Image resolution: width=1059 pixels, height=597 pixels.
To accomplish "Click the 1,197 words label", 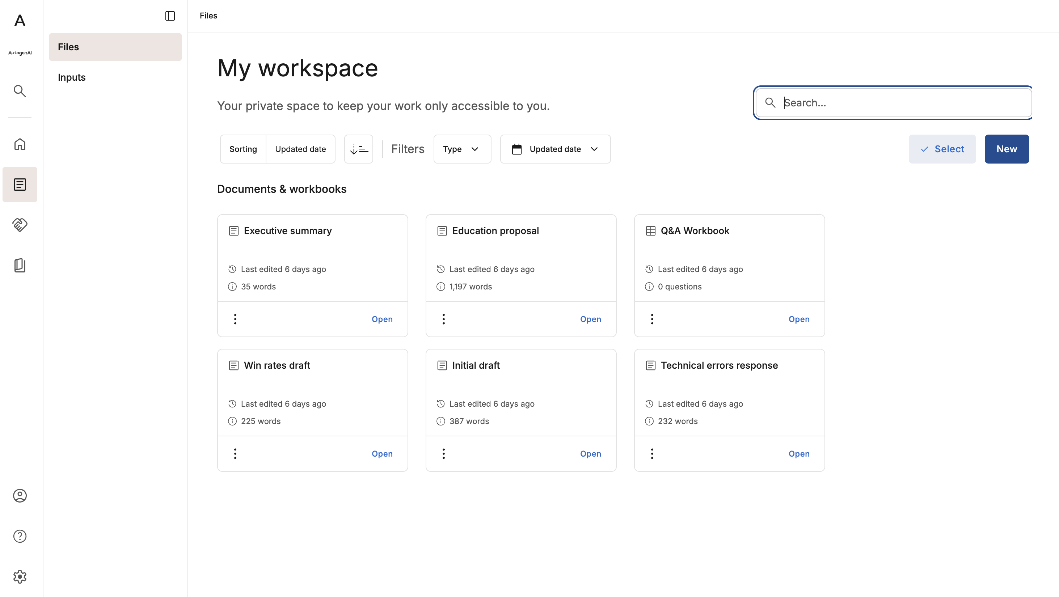I will (x=470, y=287).
